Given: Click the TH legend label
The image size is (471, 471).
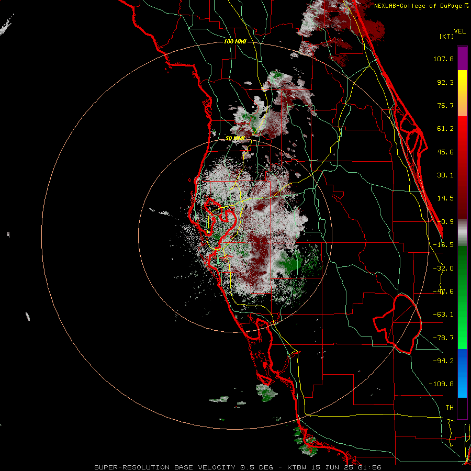Looking at the screenshot, I should pos(450,408).
